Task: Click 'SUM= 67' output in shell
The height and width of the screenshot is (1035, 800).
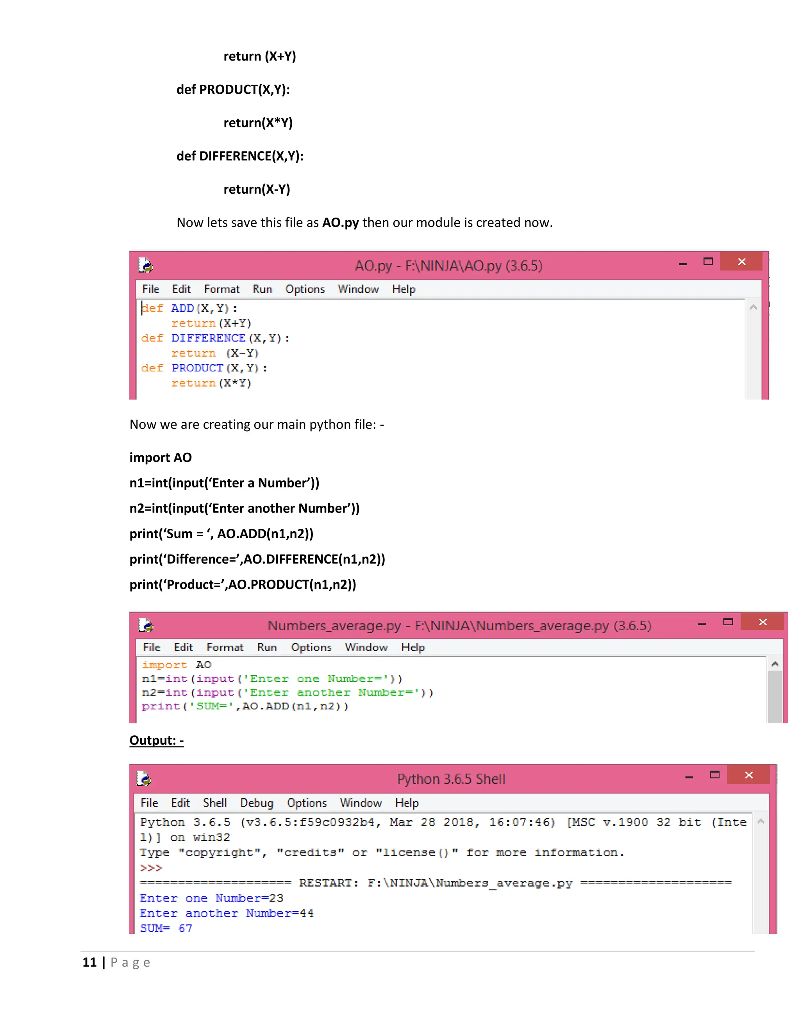Action: 166,928
